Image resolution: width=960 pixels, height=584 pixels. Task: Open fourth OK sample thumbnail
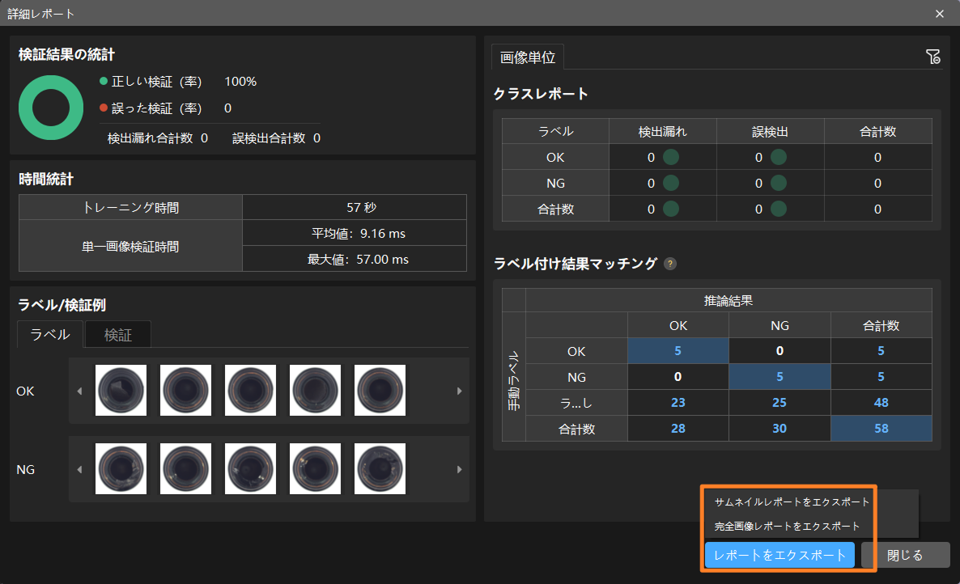point(316,390)
